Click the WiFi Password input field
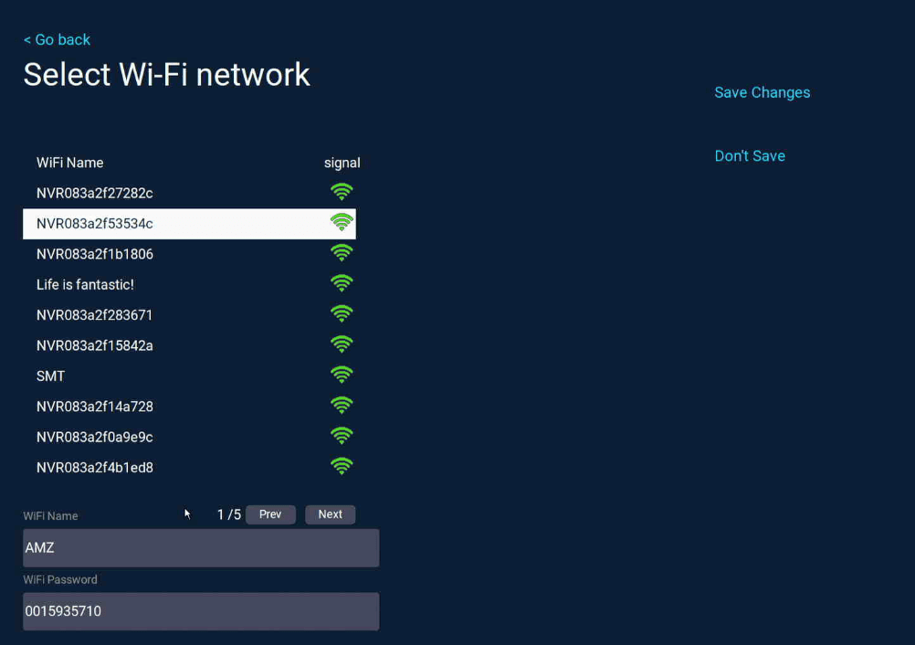The image size is (915, 645). coord(201,611)
